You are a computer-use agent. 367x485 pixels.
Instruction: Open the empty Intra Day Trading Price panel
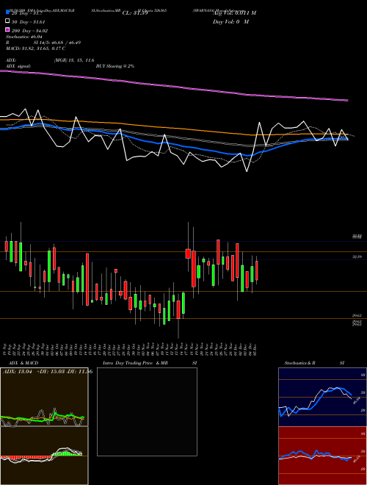click(x=147, y=412)
